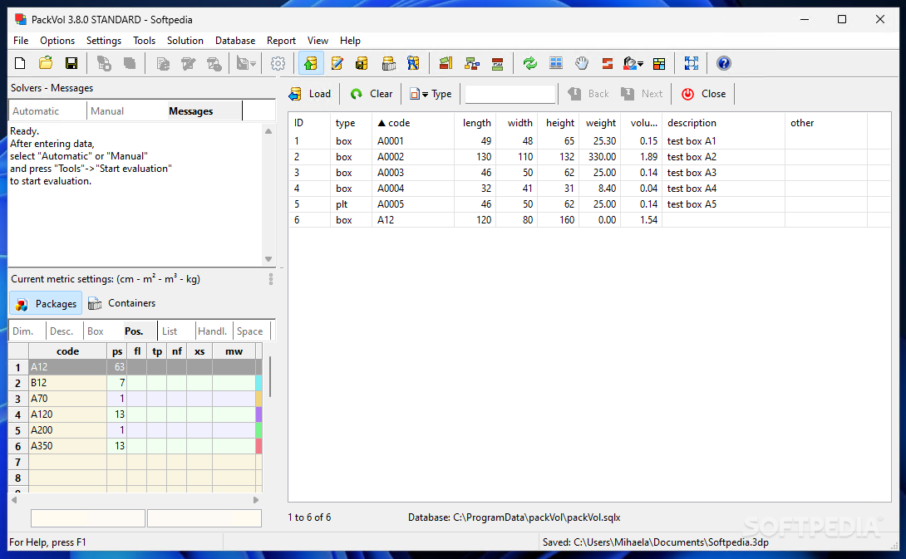906x559 pixels.
Task: Click the red color swatch of row A350
Action: pos(259,446)
